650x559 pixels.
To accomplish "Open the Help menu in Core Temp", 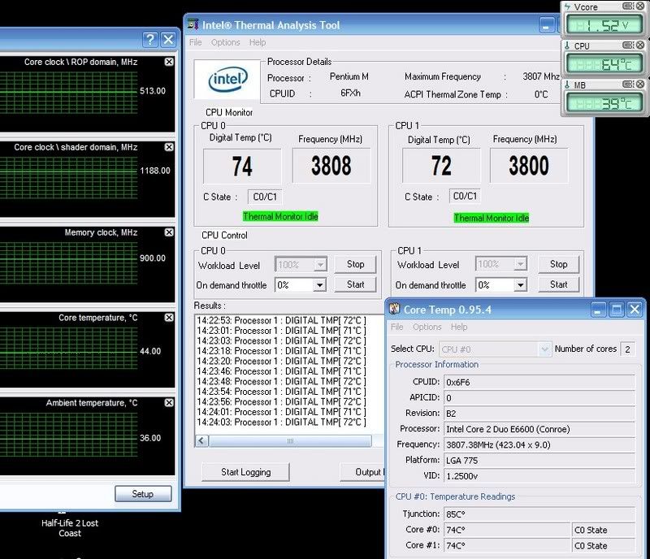I will (x=459, y=327).
